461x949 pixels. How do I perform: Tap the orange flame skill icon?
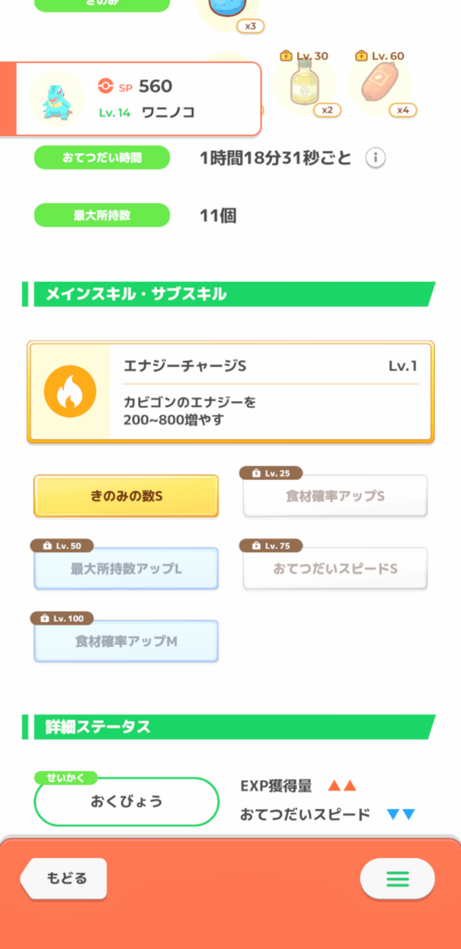70,392
